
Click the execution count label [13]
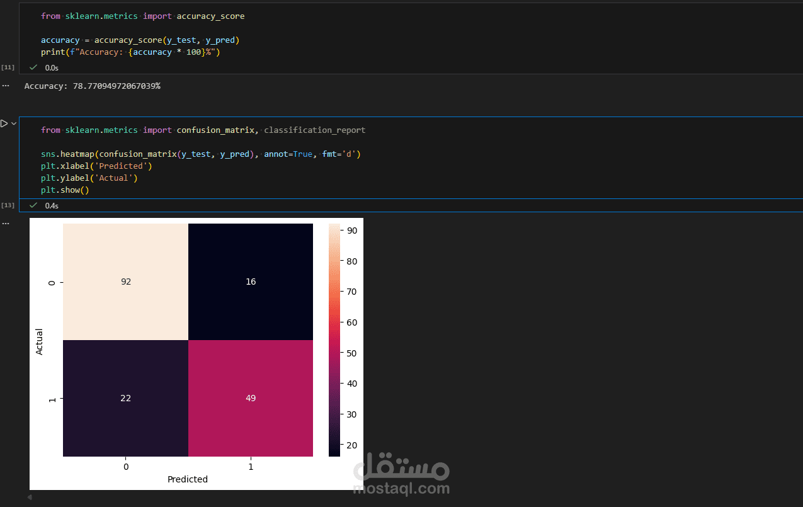8,205
